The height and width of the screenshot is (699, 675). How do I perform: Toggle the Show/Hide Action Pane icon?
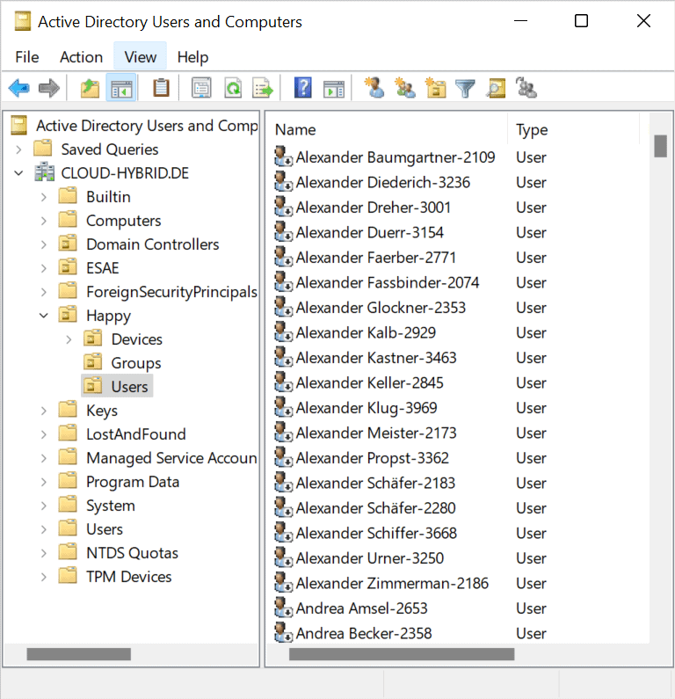tap(333, 88)
